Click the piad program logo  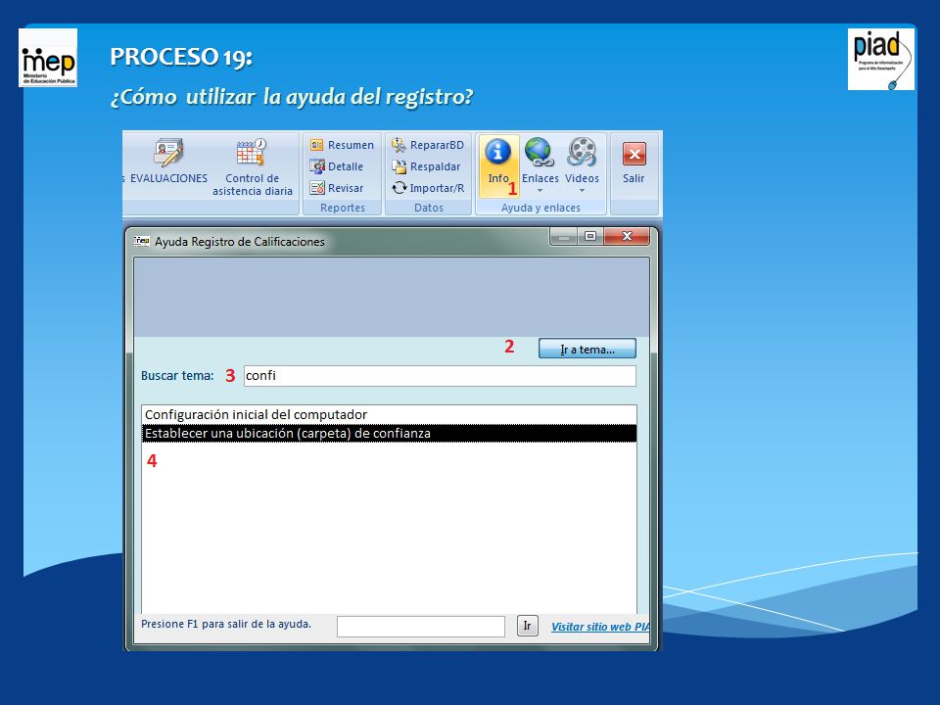(880, 60)
